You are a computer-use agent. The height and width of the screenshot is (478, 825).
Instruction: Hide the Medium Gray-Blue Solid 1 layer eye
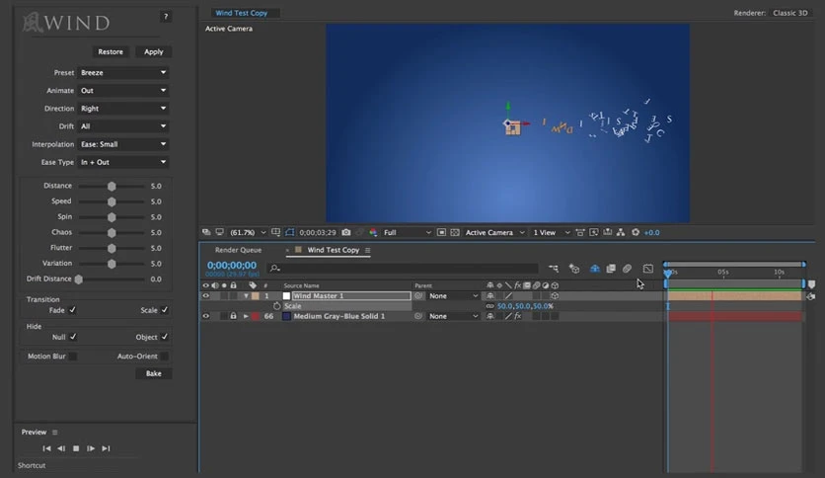click(205, 316)
